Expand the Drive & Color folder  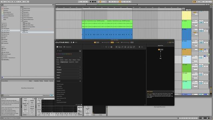coord(21,10)
